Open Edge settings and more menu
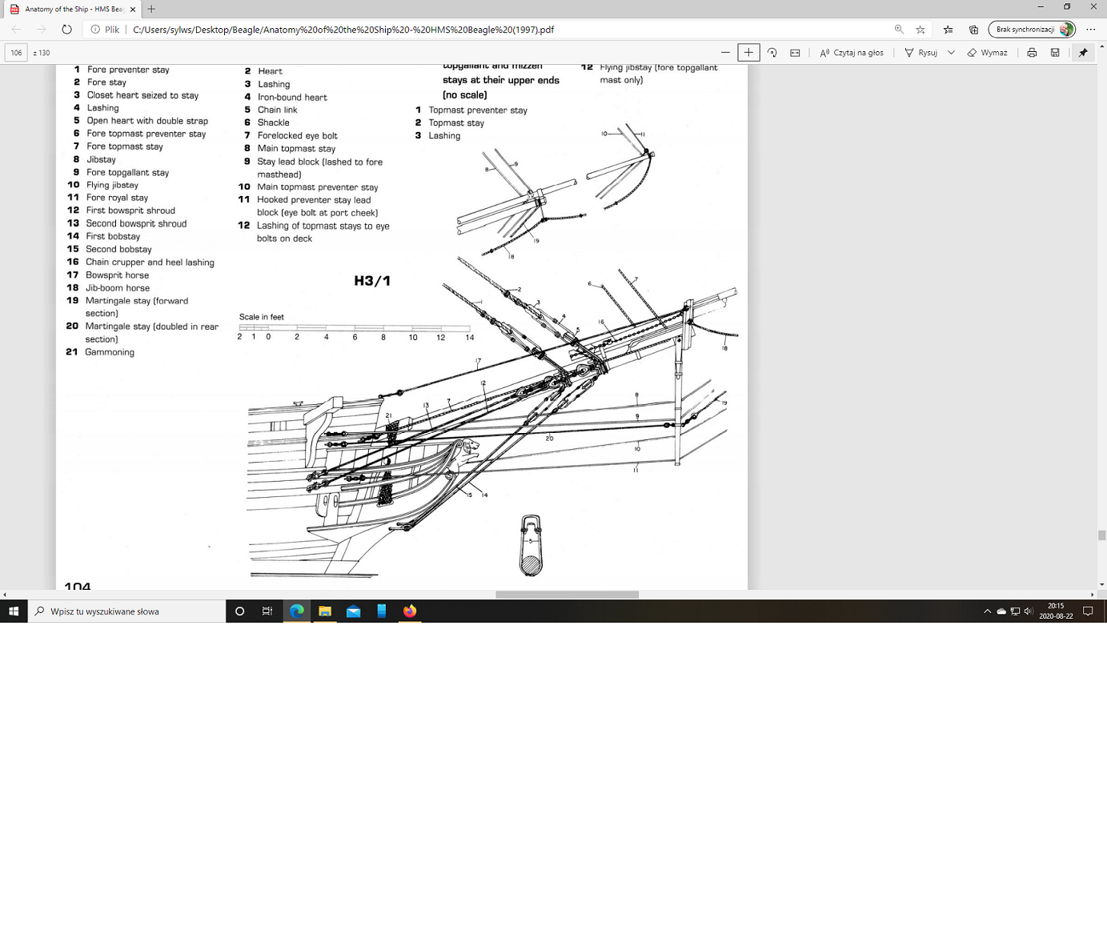Viewport: 1107px width, 930px height. (1090, 30)
